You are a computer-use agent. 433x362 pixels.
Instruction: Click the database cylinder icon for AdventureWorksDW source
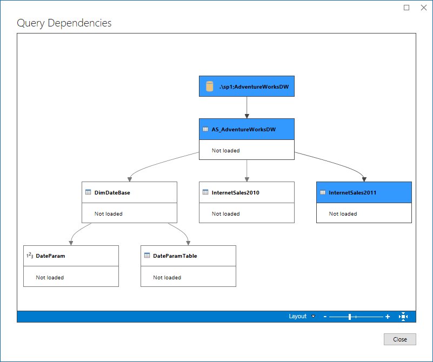pyautogui.click(x=210, y=86)
